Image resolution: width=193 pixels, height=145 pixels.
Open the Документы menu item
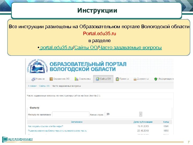click(x=141, y=79)
